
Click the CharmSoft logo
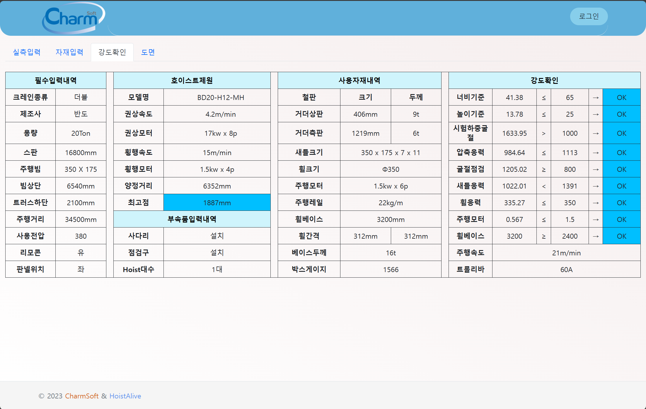[x=73, y=18]
